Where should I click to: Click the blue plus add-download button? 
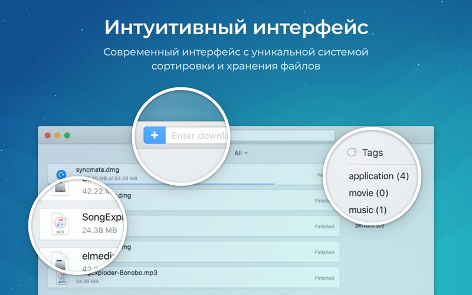click(155, 135)
